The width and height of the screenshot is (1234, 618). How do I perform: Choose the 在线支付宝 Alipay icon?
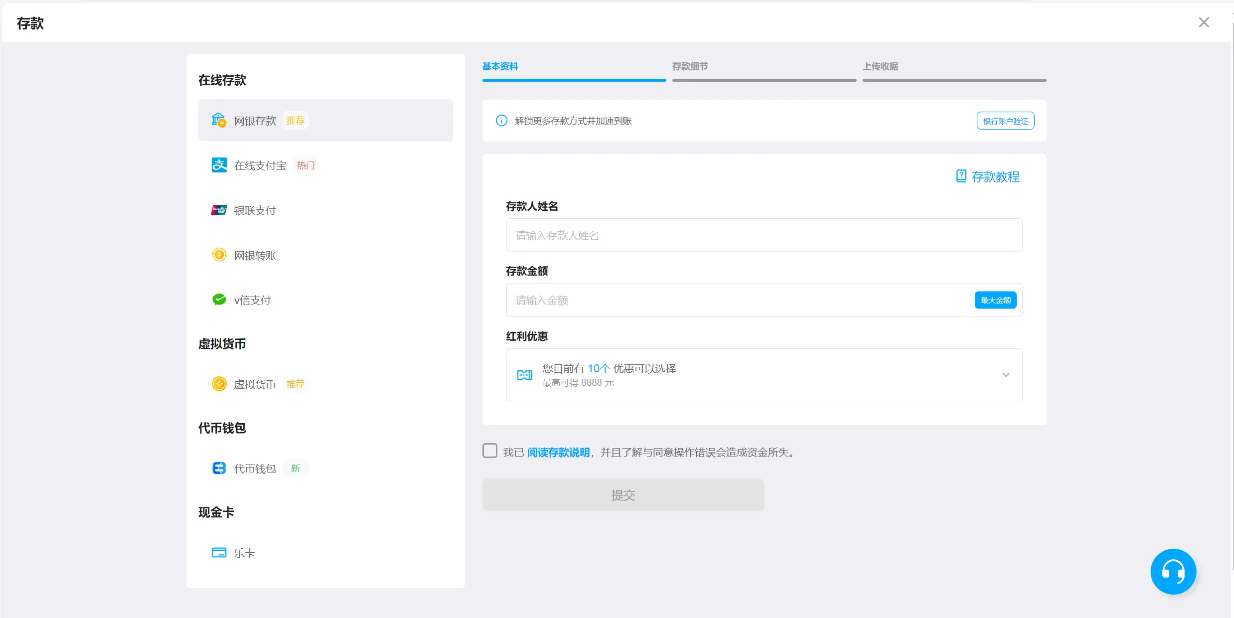[219, 165]
